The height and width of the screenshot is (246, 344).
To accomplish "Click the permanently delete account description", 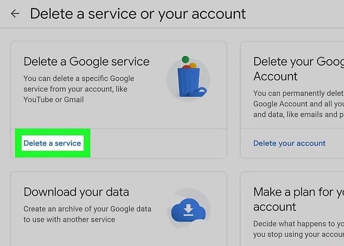I will click(299, 104).
